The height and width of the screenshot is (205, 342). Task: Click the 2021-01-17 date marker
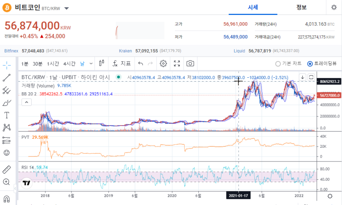pos(239,196)
